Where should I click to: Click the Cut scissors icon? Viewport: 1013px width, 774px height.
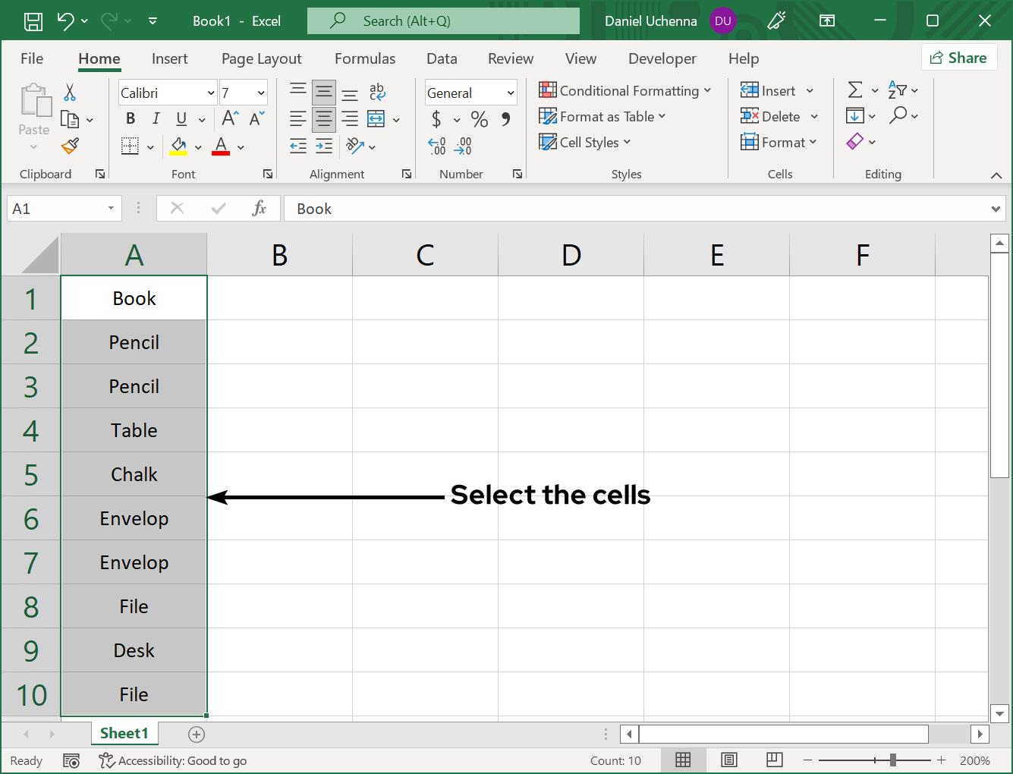point(70,93)
